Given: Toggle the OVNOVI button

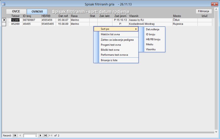Looking at the screenshot, I should point(37,12).
